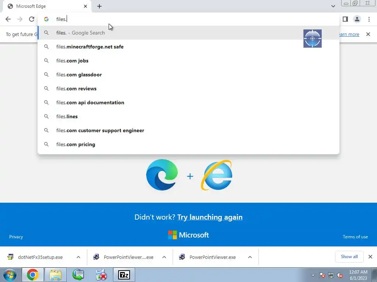Click the Action Center flag tray icon

tap(322, 275)
